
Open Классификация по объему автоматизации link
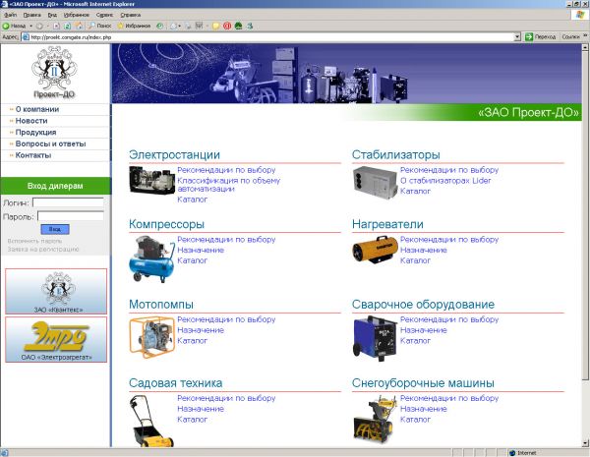coord(229,185)
